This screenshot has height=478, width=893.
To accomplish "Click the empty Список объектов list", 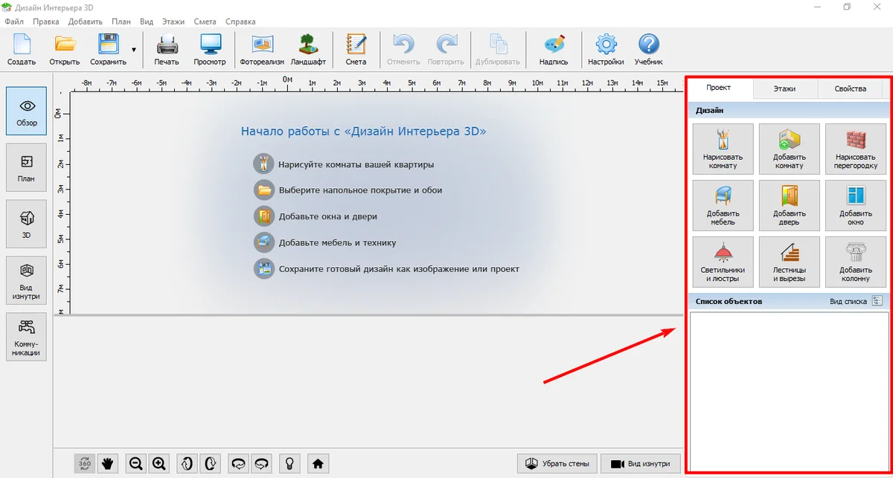I will tap(789, 392).
